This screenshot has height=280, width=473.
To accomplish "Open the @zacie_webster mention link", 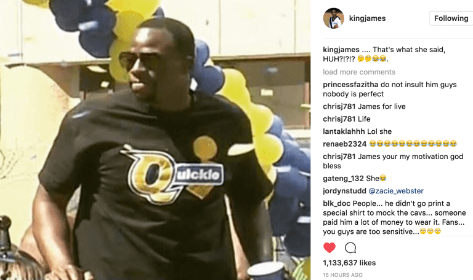I will [x=396, y=191].
